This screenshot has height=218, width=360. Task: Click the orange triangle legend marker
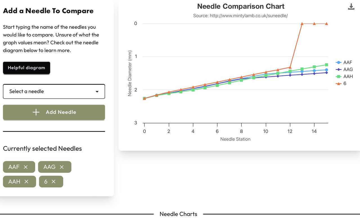(339, 84)
